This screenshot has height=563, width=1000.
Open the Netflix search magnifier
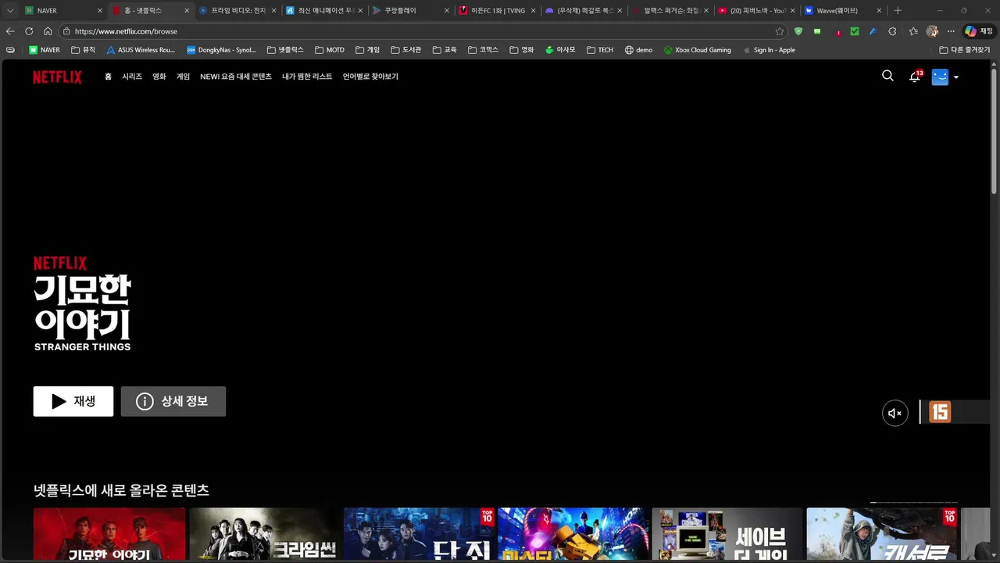pyautogui.click(x=887, y=77)
